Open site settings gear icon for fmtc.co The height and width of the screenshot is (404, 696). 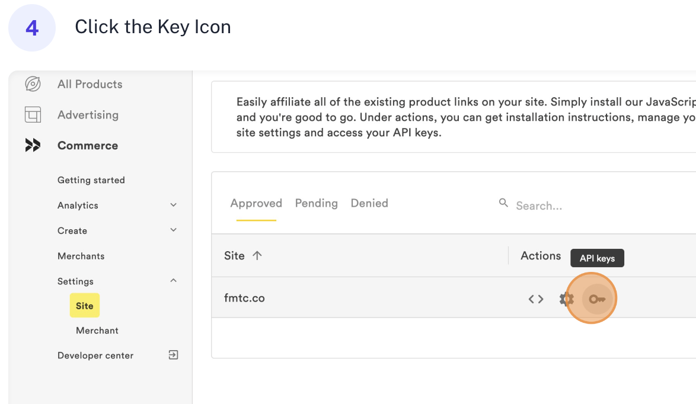point(566,299)
